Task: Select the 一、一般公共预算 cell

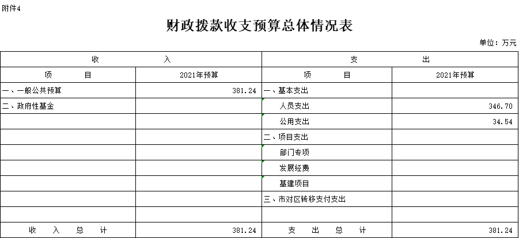Action: 68,91
